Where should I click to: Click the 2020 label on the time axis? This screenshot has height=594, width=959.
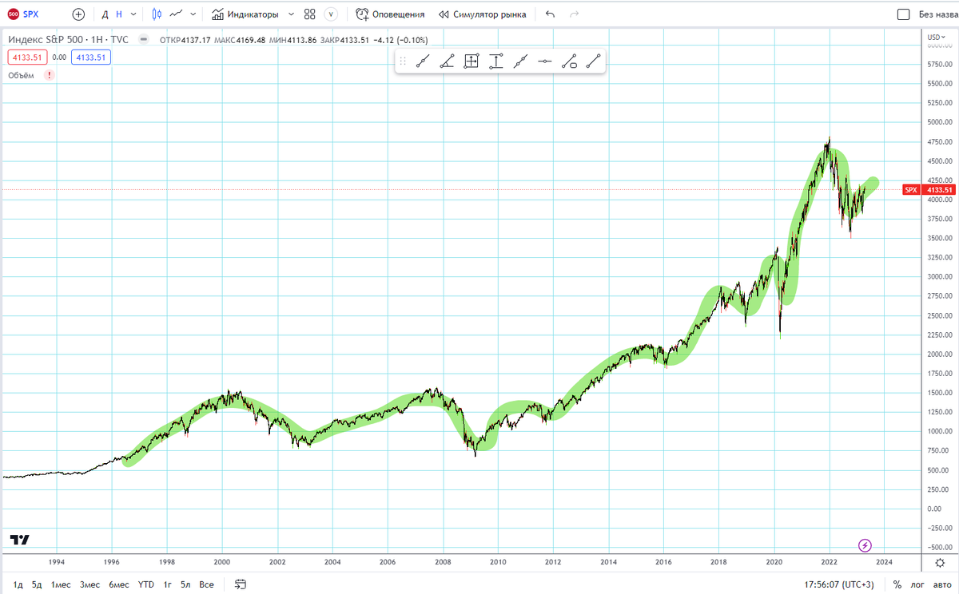(775, 561)
